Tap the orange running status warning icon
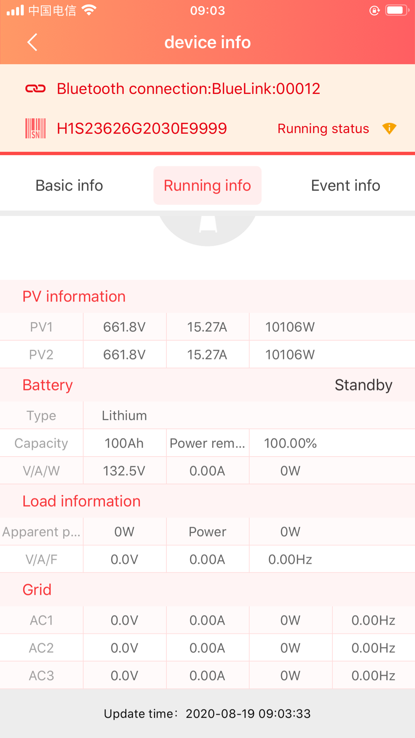Screen dimensions: 415x738 (389, 129)
